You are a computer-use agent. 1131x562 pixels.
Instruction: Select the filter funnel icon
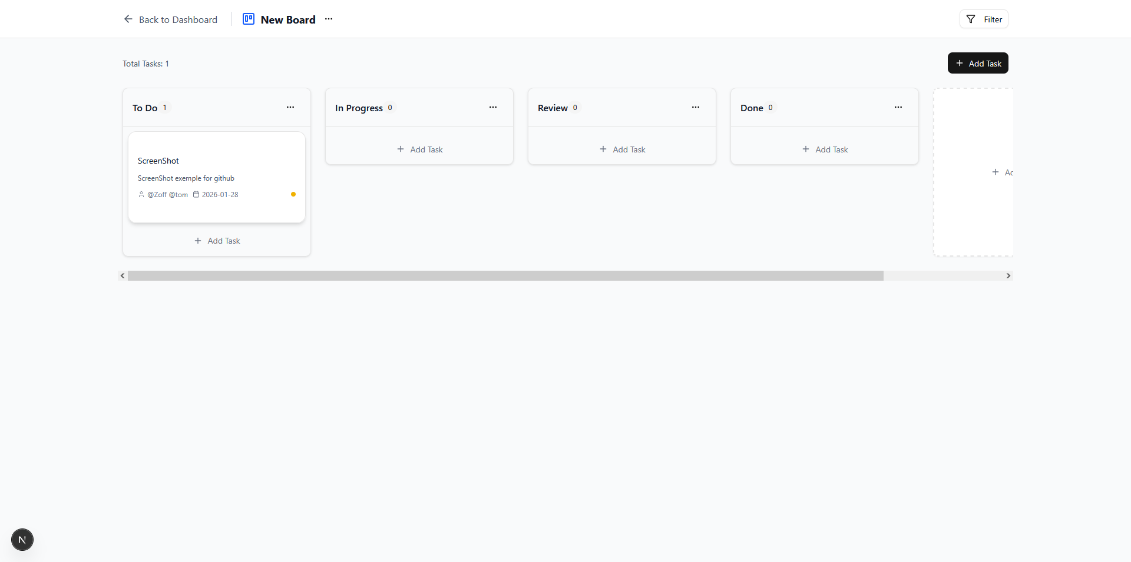coord(970,19)
